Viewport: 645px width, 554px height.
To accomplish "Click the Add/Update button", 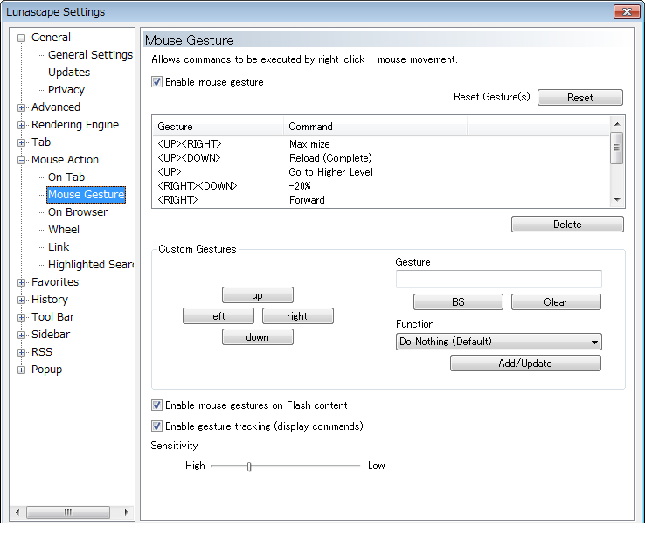I will tap(525, 364).
